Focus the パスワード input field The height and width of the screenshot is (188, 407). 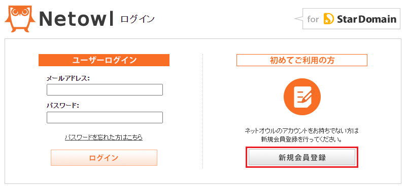coord(105,117)
